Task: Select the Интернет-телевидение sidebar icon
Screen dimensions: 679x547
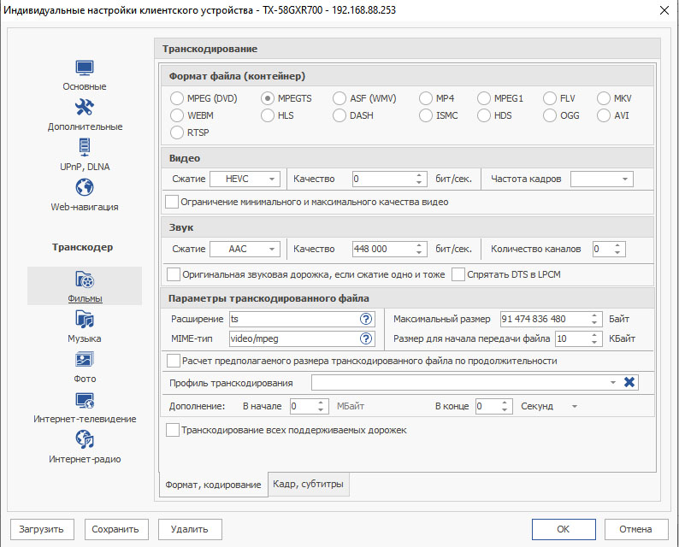Action: (x=84, y=400)
